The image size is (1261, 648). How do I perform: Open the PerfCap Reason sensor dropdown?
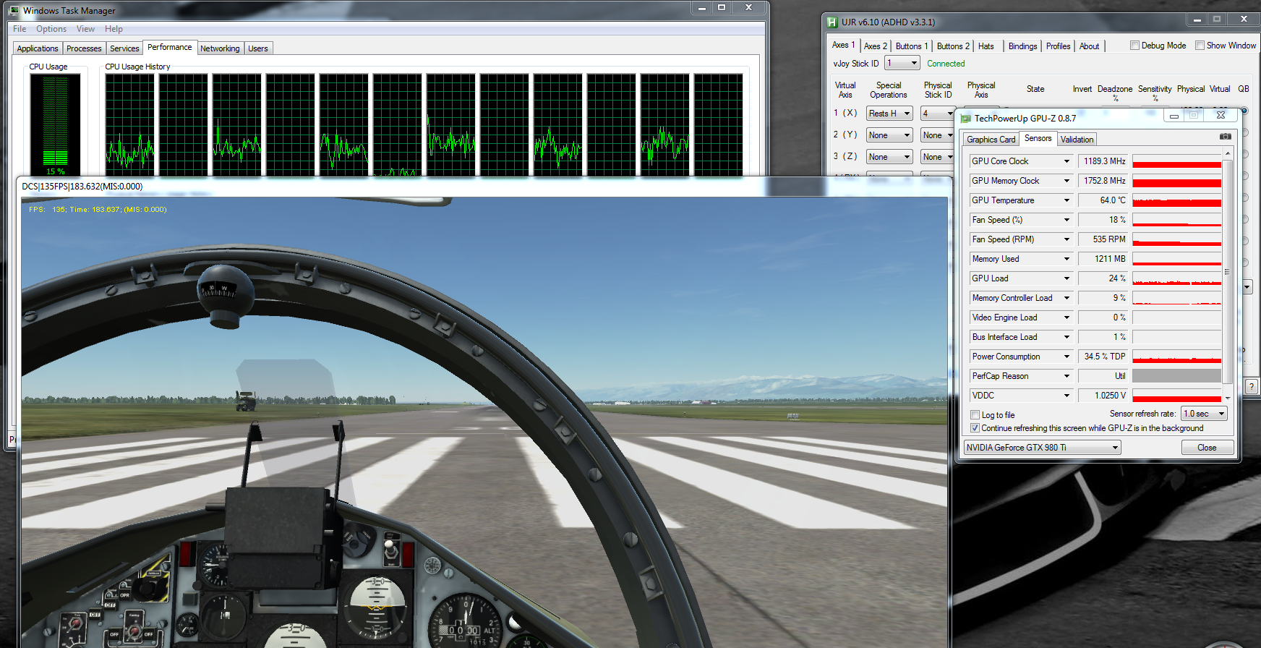1066,376
